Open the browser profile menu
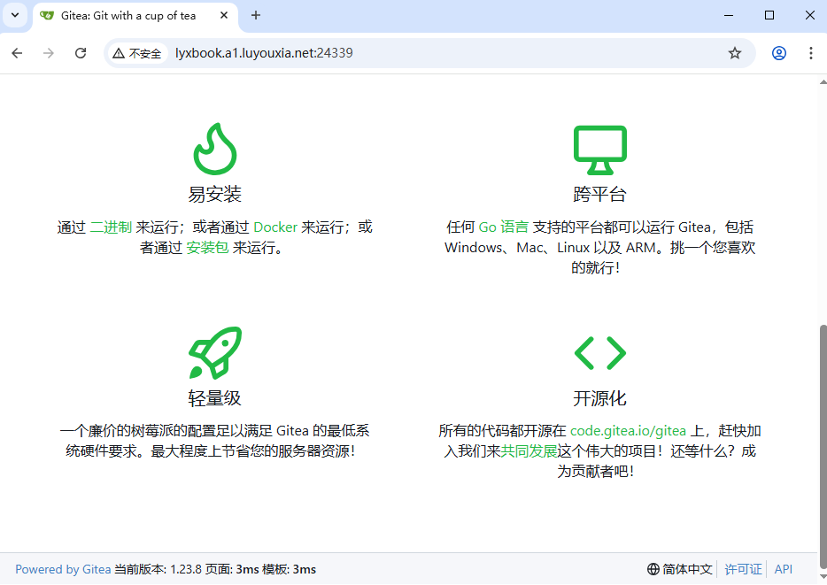 pyautogui.click(x=779, y=53)
